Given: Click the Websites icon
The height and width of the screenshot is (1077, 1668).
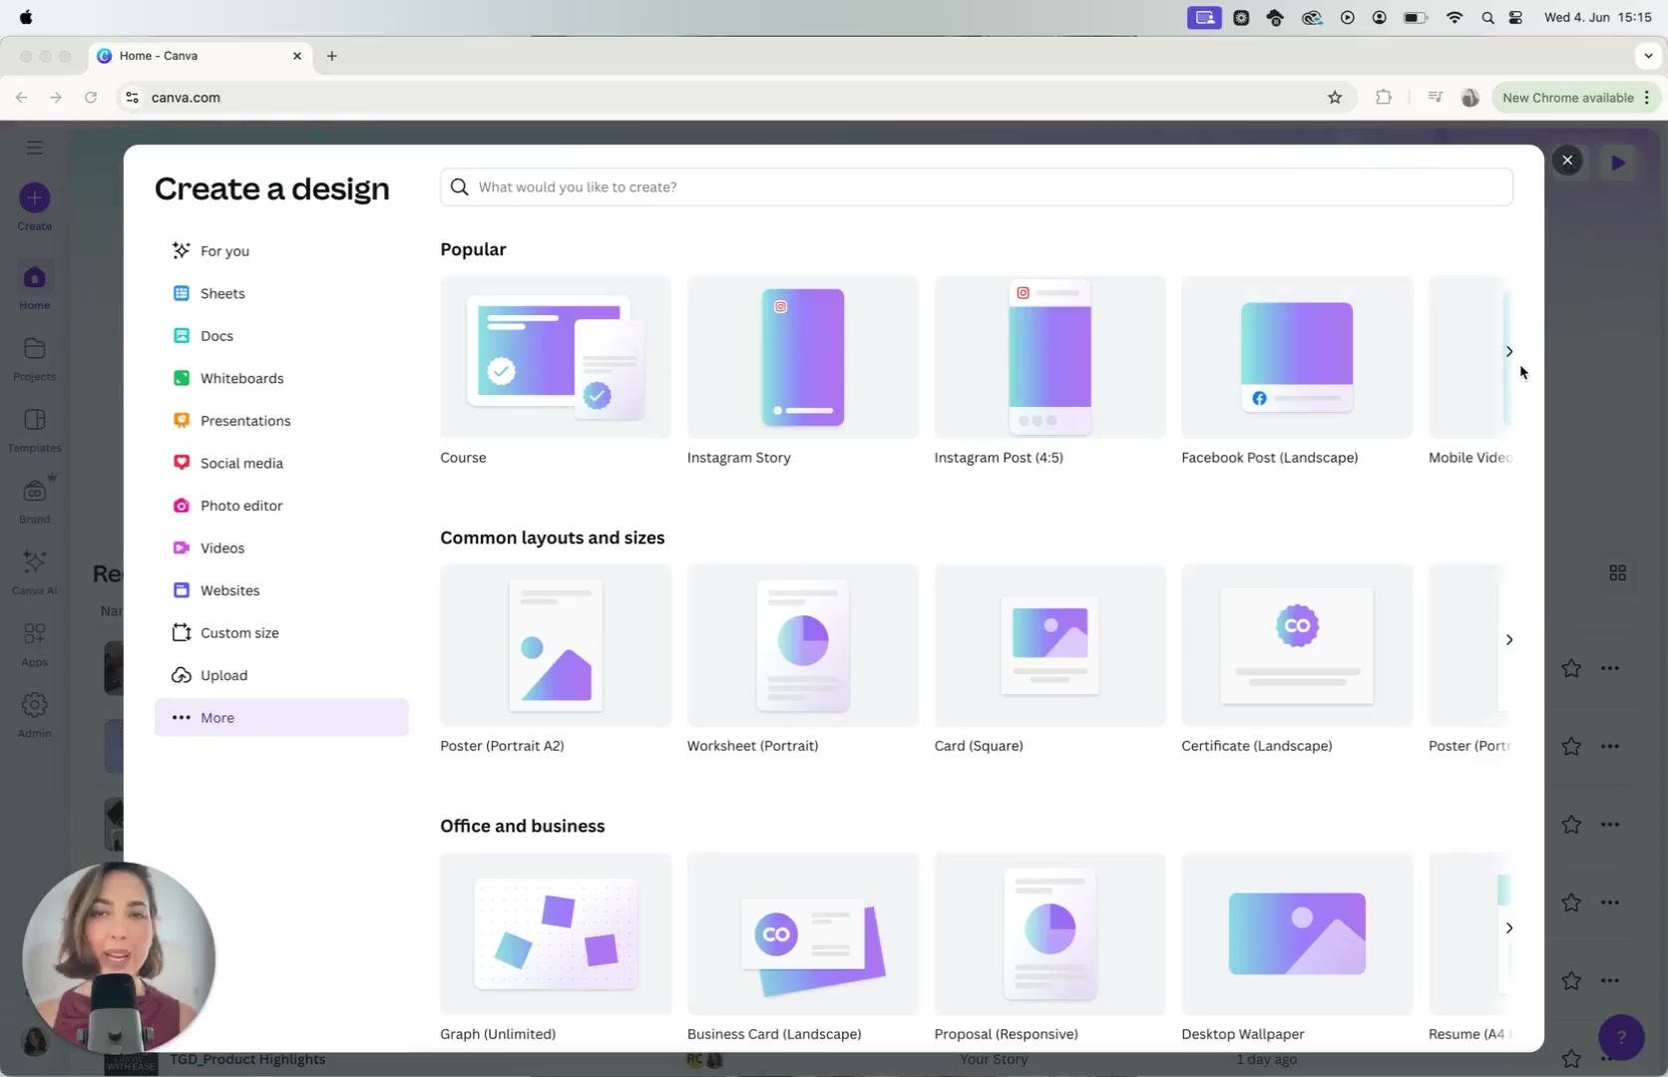Looking at the screenshot, I should click(181, 590).
